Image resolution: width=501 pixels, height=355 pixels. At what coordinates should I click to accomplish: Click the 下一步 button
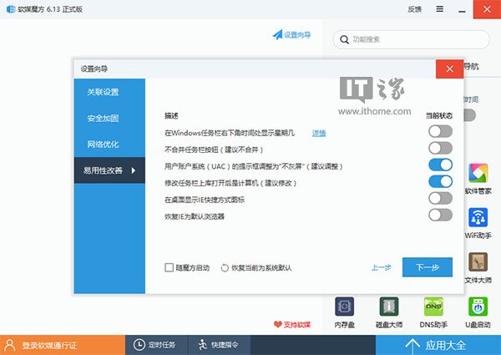coord(428,267)
